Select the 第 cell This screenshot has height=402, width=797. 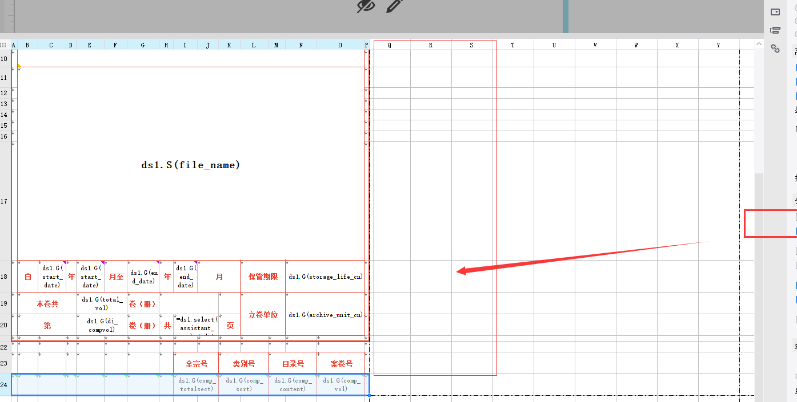tap(47, 326)
